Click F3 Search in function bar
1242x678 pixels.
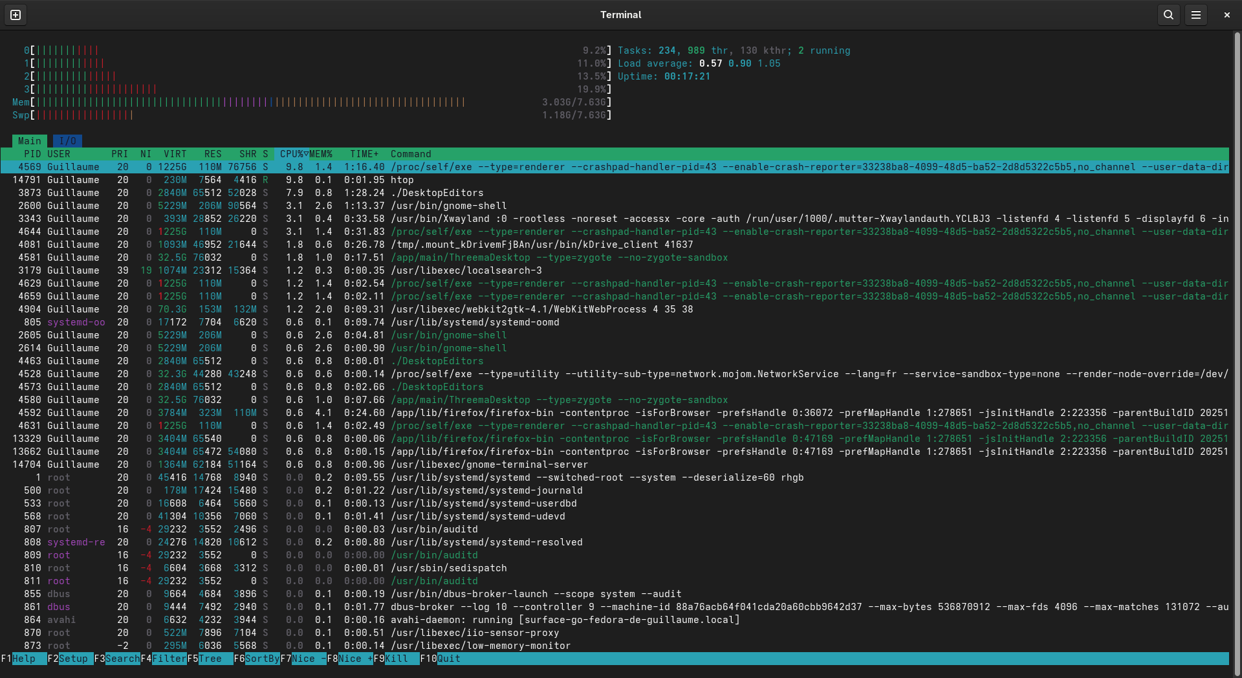118,659
